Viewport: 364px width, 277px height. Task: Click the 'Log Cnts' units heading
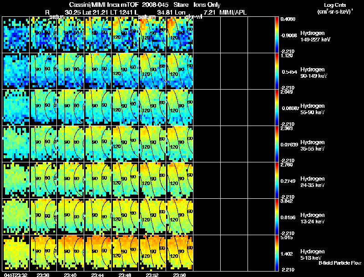335,5
